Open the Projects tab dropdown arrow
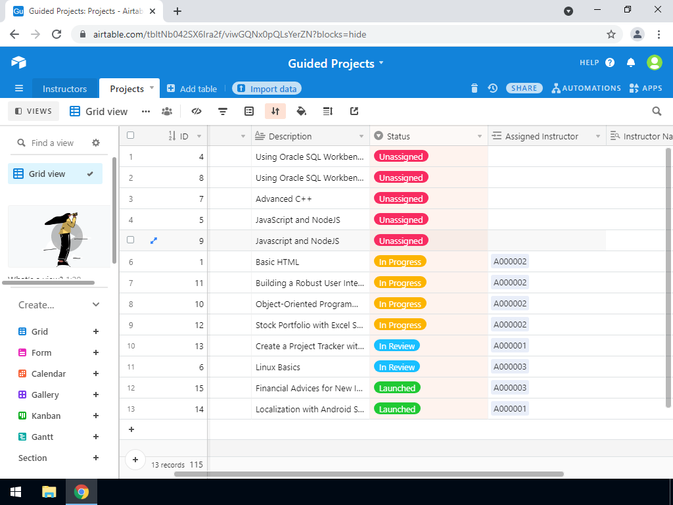 tap(152, 88)
